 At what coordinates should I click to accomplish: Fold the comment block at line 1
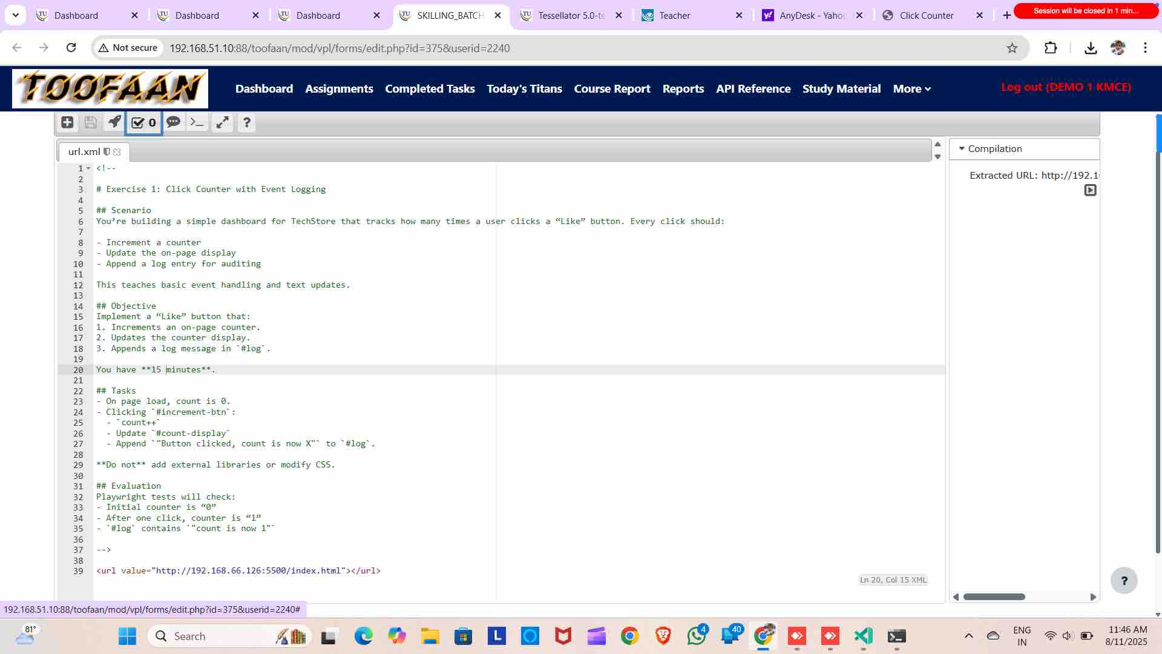point(89,168)
